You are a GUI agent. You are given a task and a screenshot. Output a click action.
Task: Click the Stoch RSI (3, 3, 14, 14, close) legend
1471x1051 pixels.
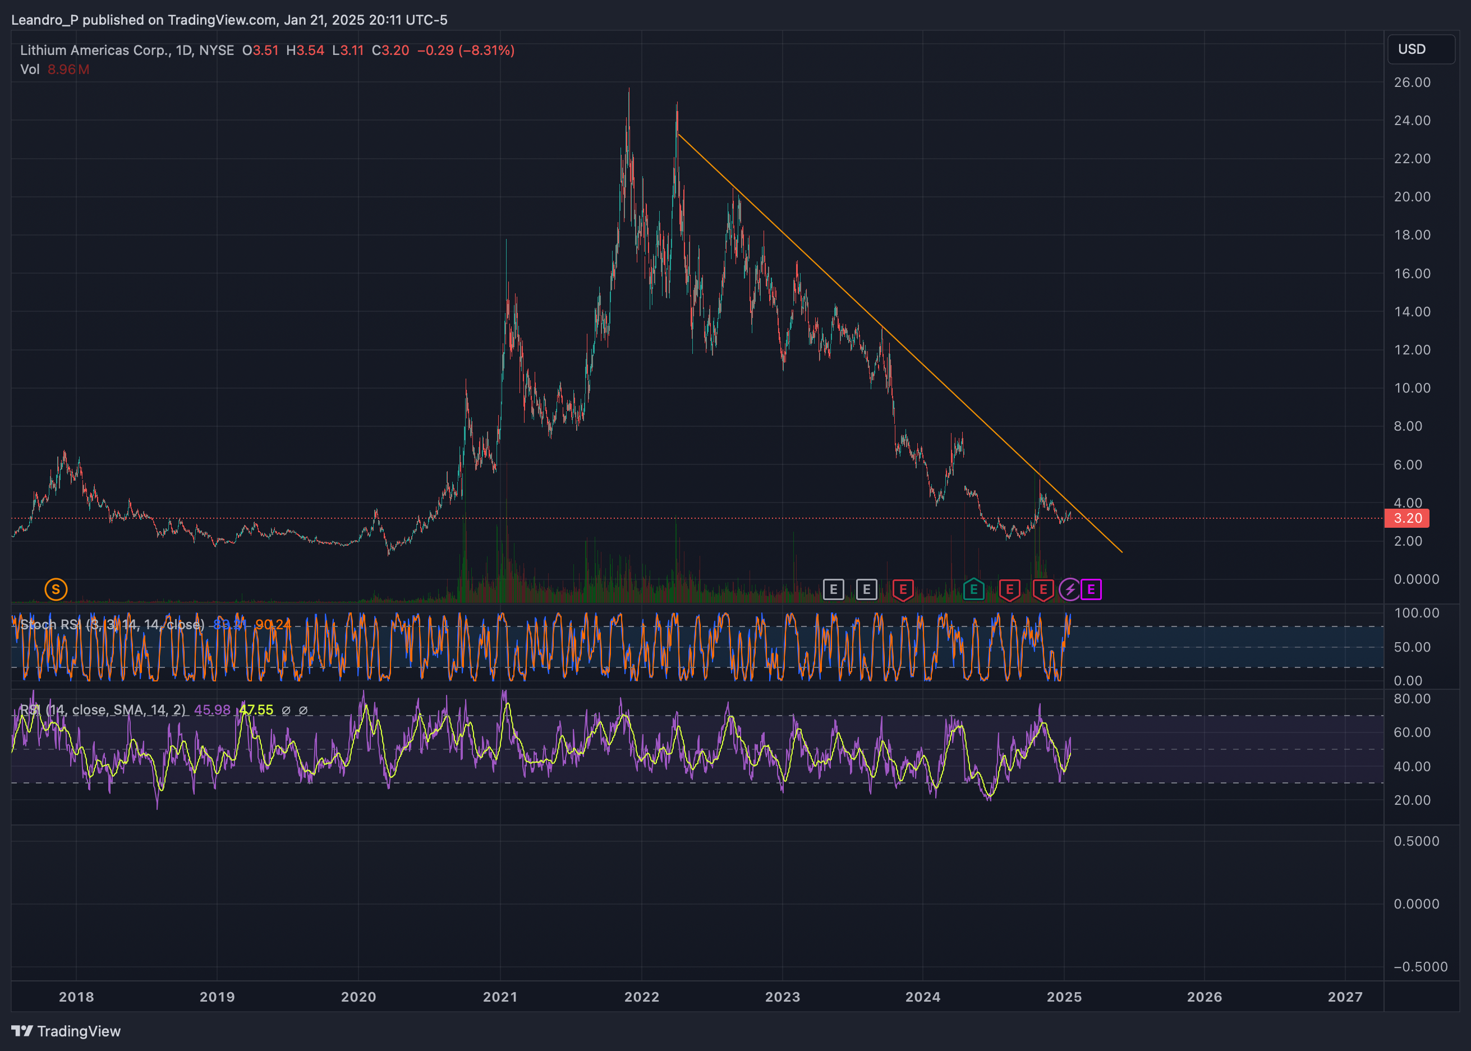click(x=113, y=625)
